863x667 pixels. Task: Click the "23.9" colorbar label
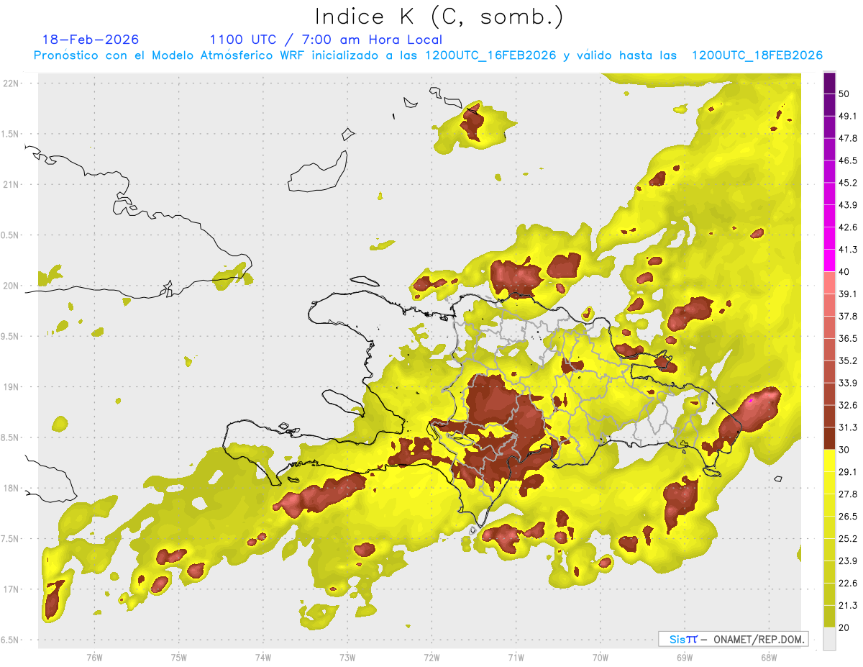[x=849, y=561]
